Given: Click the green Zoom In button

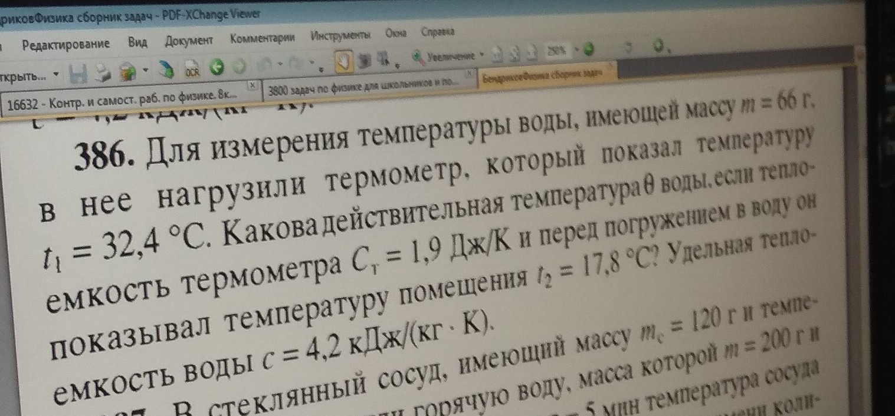Looking at the screenshot, I should 589,48.
